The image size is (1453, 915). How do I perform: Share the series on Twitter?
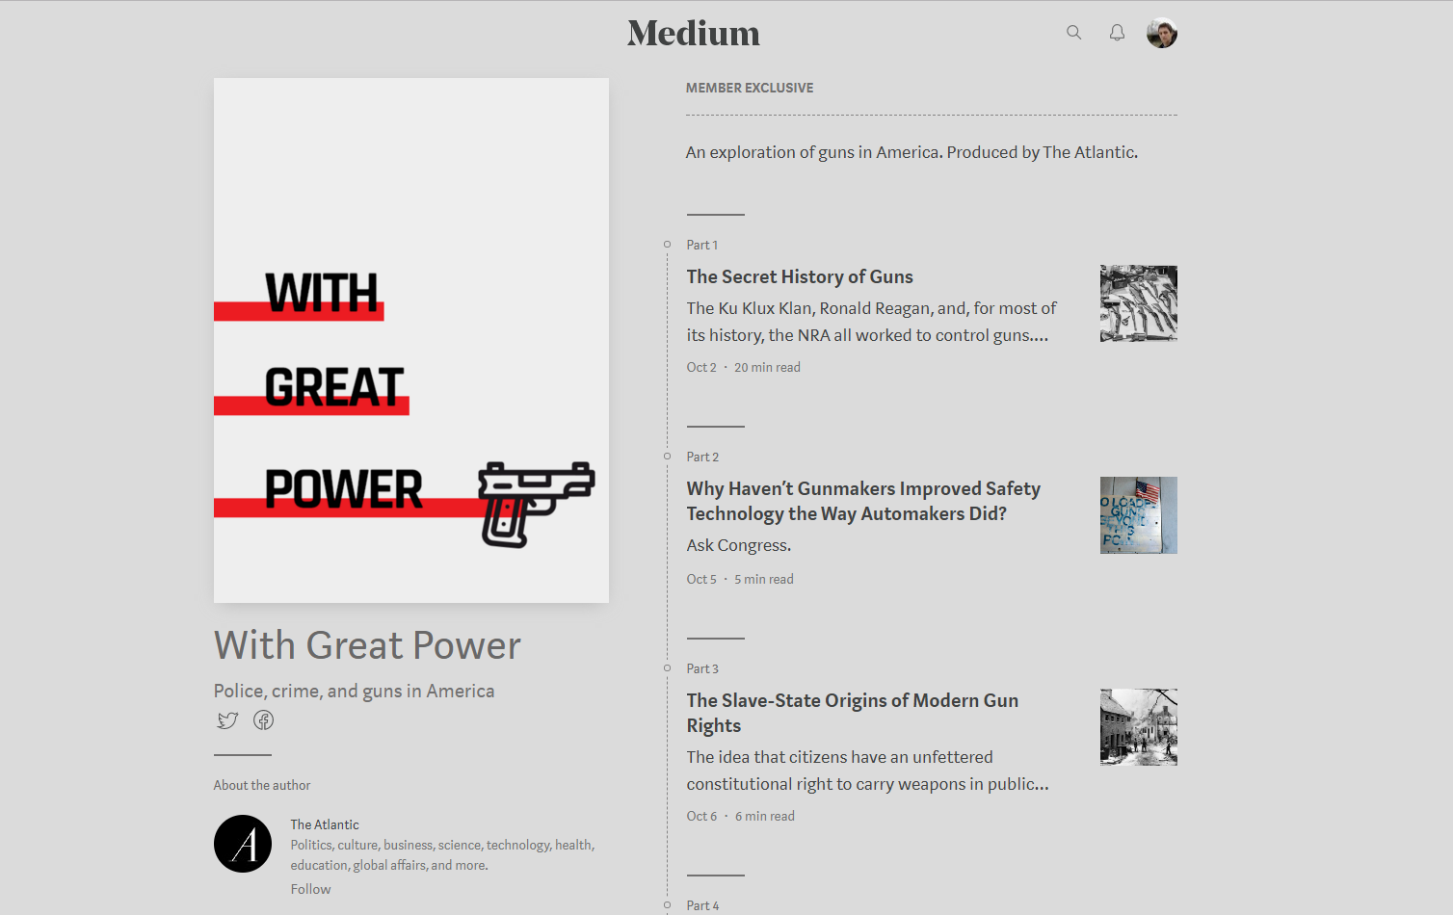coord(227,720)
